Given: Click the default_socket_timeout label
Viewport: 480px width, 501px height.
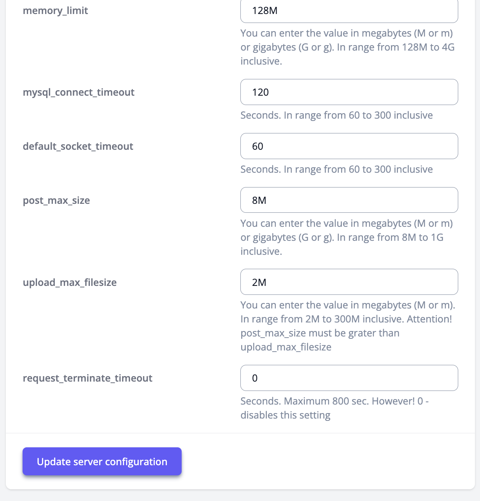Looking at the screenshot, I should [78, 147].
